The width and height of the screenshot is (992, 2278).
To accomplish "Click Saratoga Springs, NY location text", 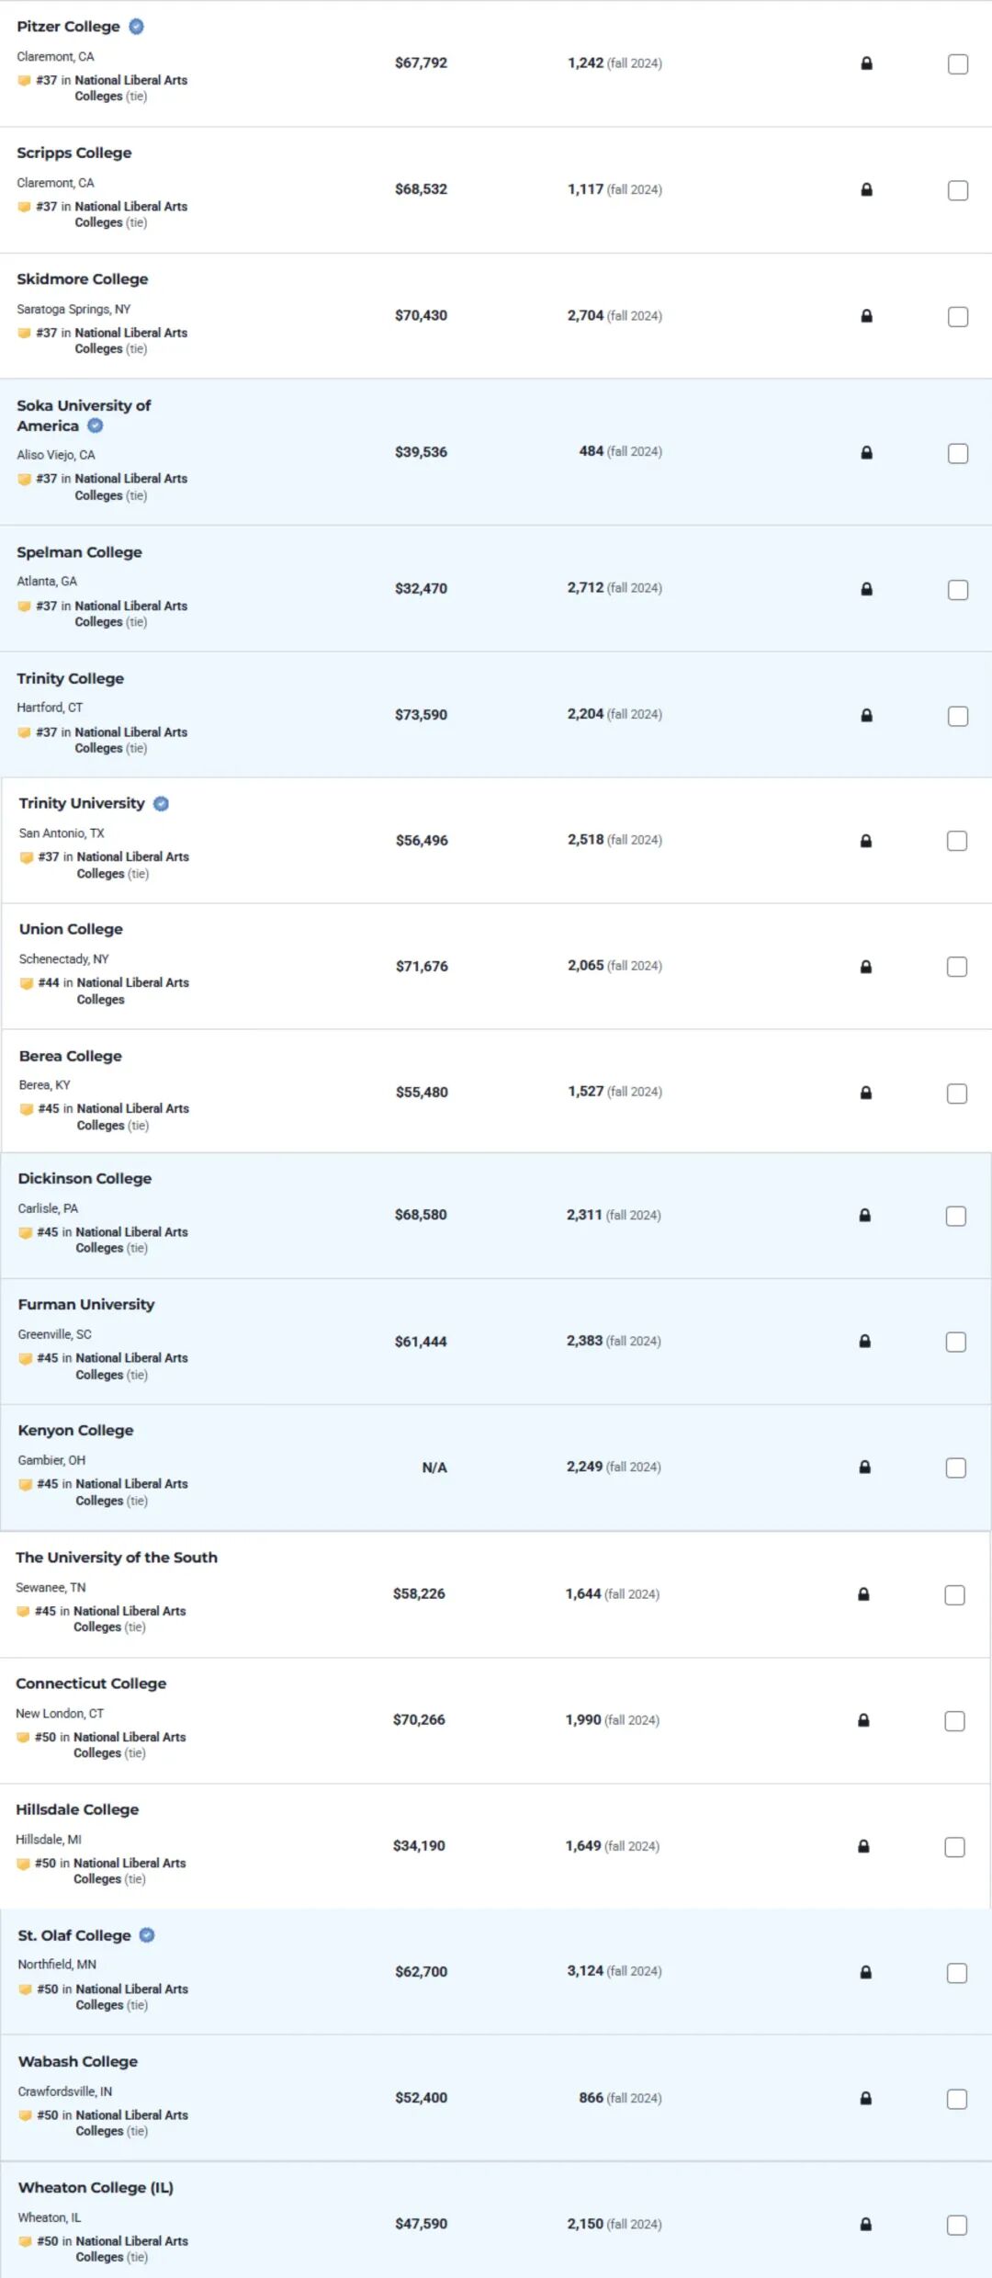I will 73,309.
